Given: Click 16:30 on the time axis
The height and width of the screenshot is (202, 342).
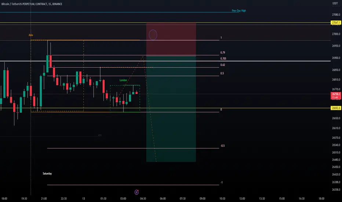Looking at the screenshot, I should [302, 198].
